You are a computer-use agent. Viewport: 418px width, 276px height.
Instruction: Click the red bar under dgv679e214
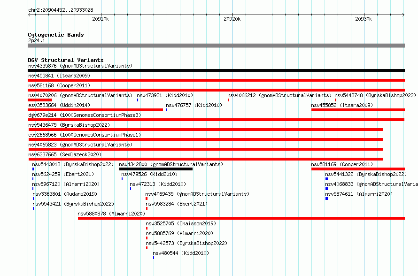tap(216, 120)
